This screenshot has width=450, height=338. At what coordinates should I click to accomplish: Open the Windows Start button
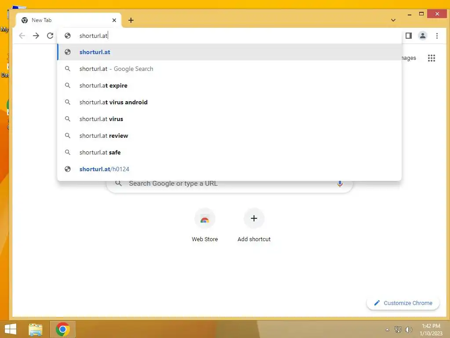(x=11, y=329)
